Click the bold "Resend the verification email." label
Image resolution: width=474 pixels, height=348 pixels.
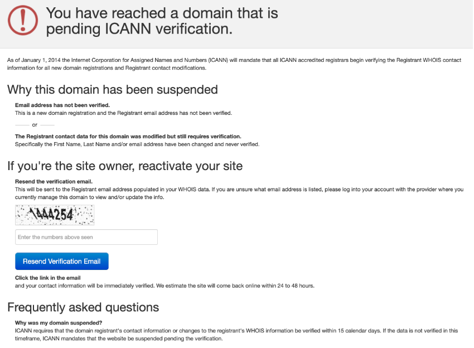pos(54,181)
